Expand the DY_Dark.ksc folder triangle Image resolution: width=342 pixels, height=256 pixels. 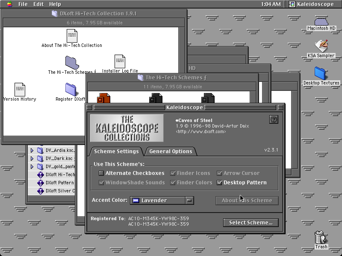tap(32, 158)
